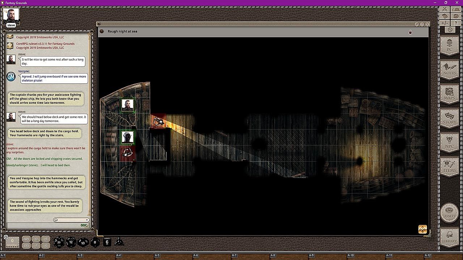463x260 pixels.
Task: Select hotkey slot A-5
Action: (x=174, y=256)
